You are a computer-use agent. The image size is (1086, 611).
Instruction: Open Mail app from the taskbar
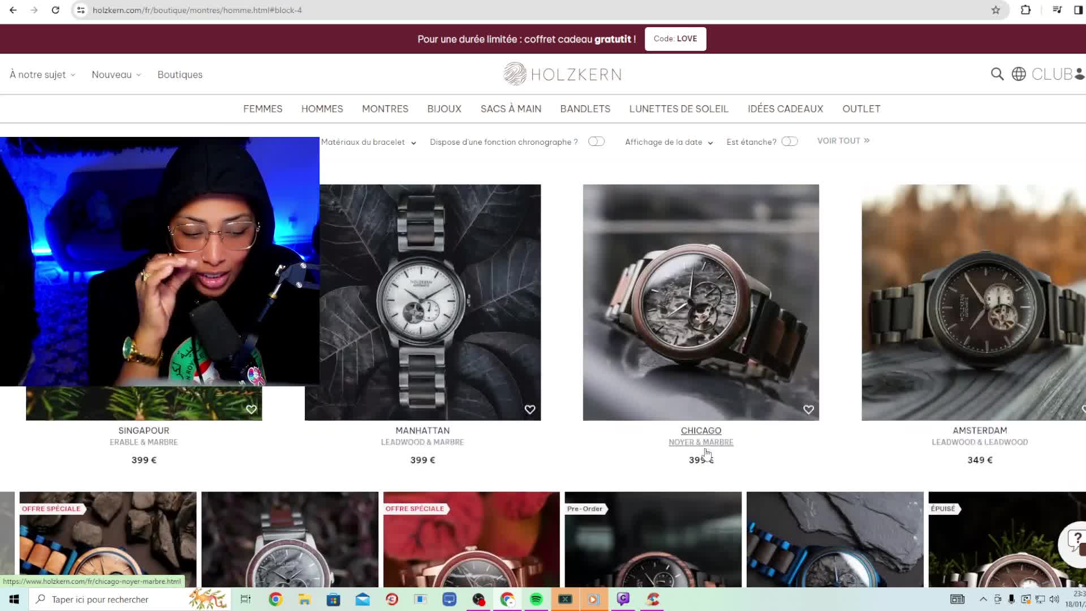363,599
